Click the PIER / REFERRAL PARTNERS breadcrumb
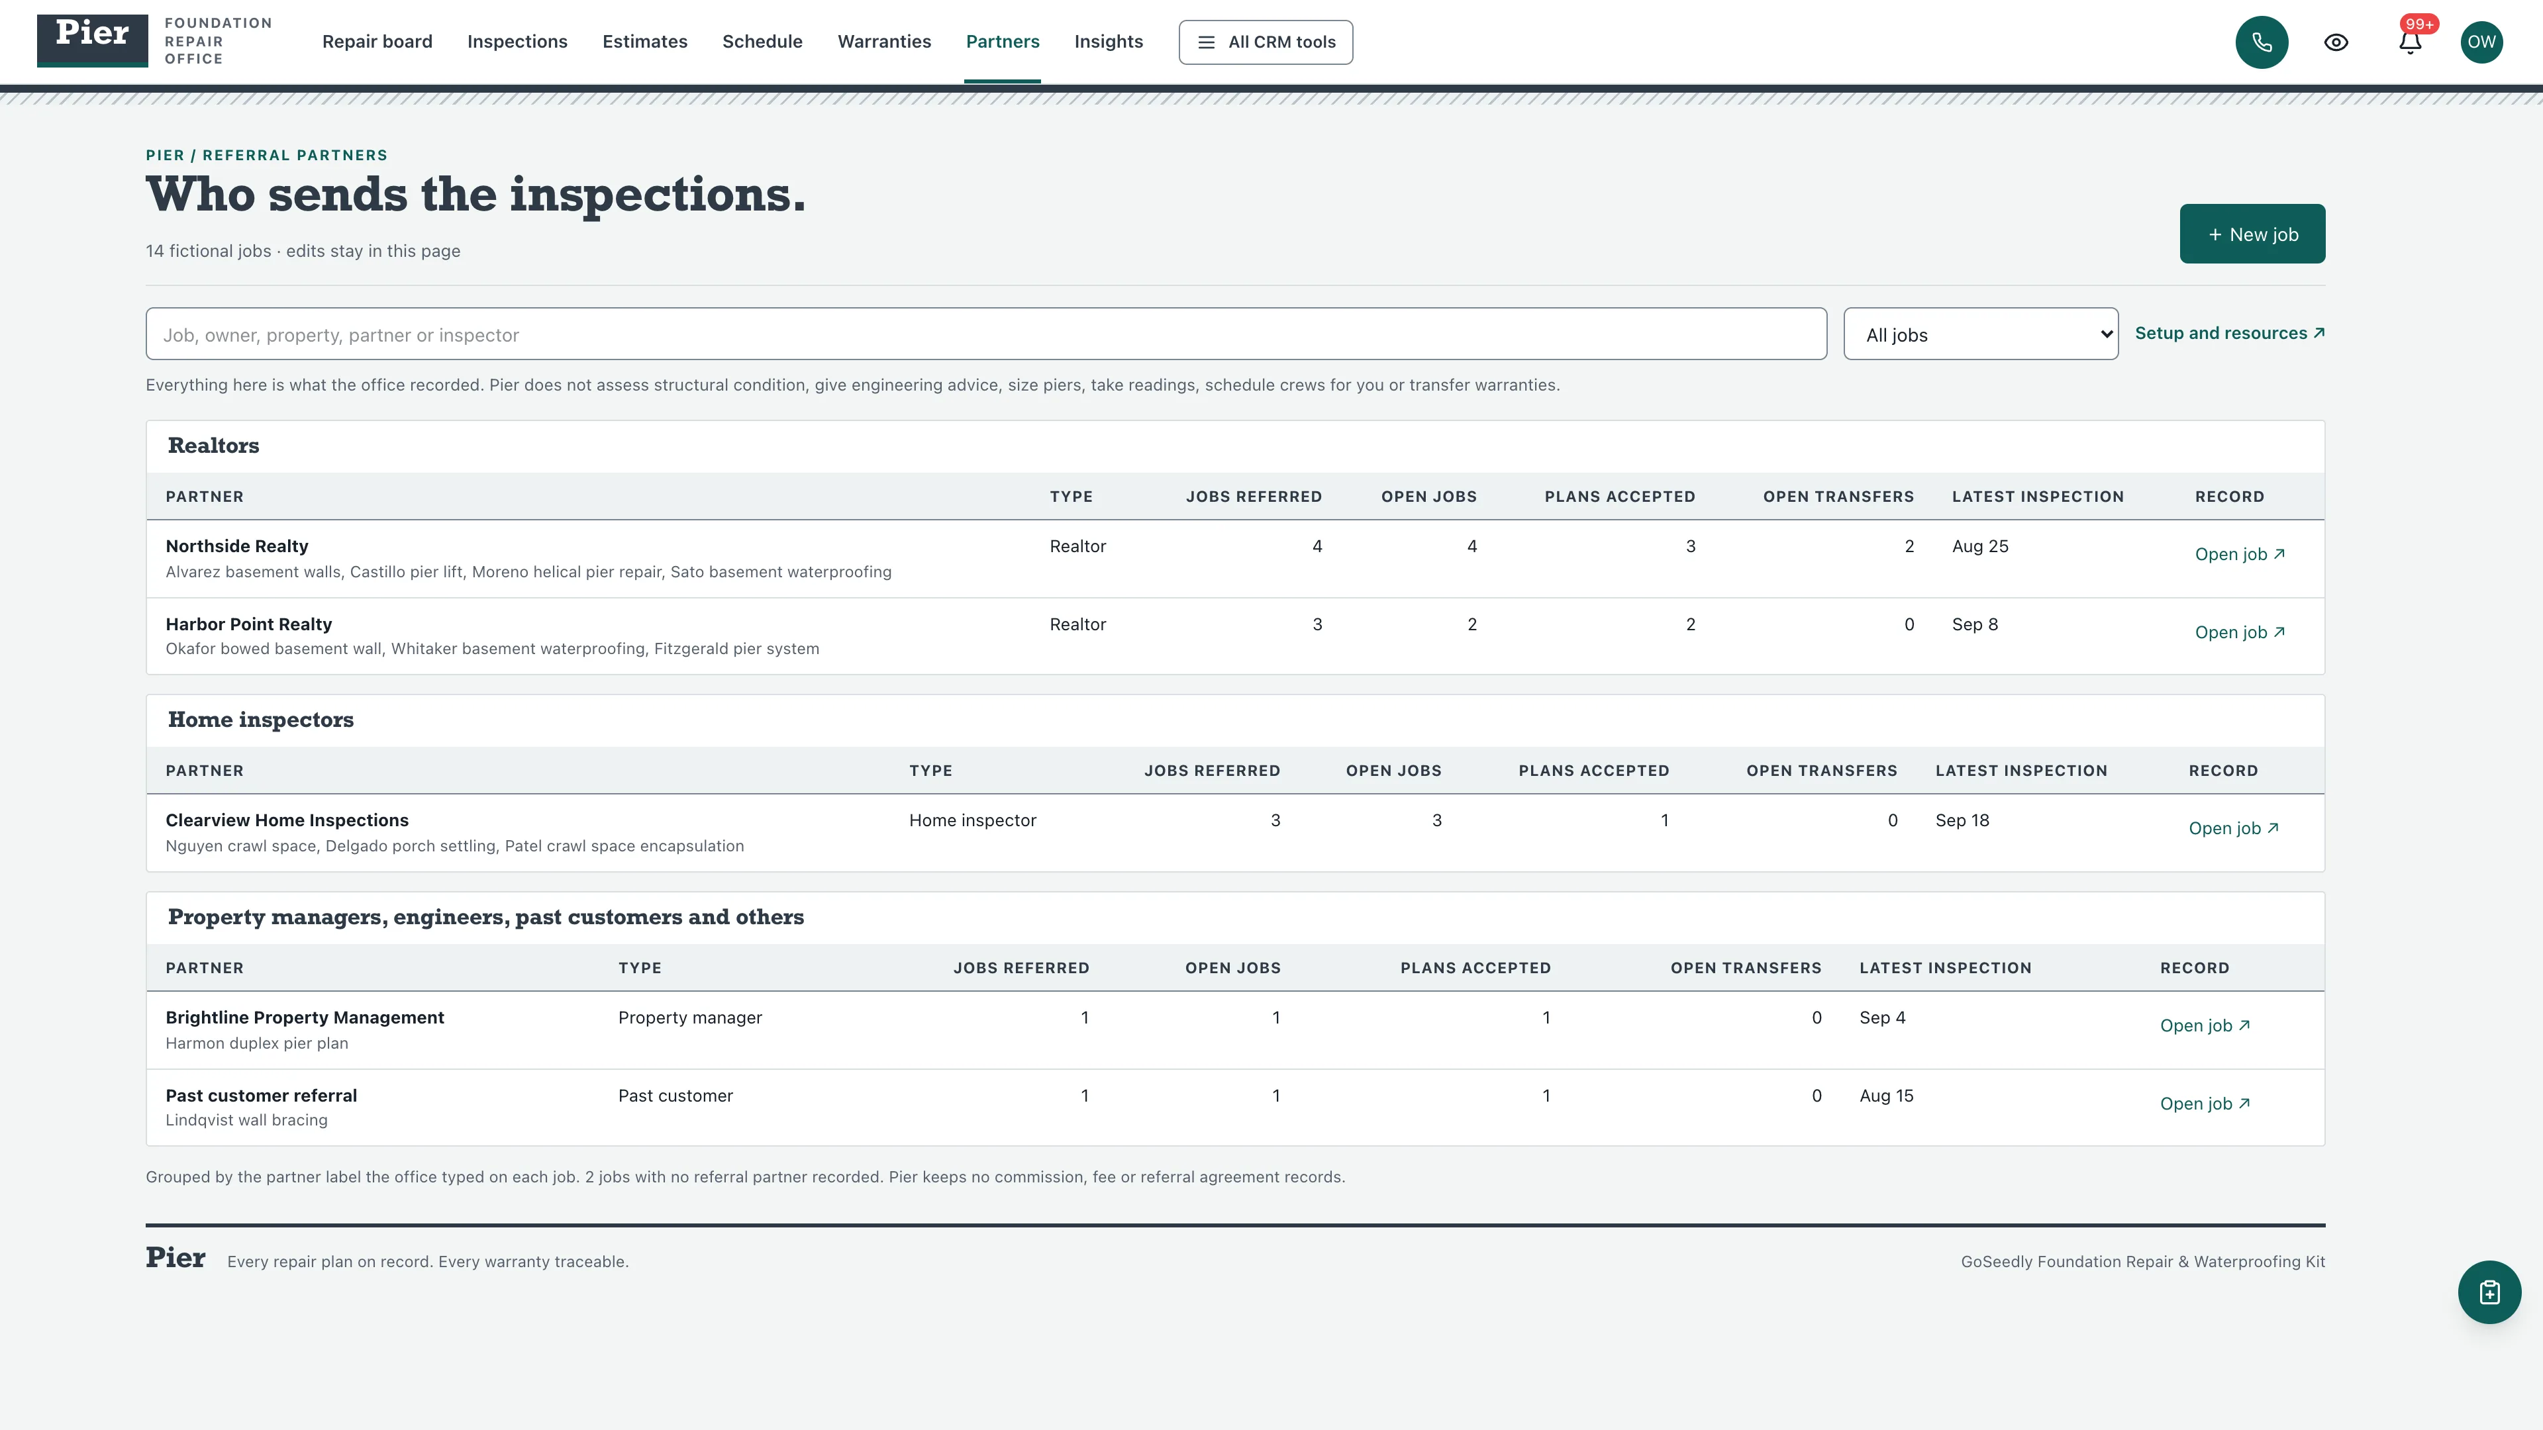 pos(266,156)
